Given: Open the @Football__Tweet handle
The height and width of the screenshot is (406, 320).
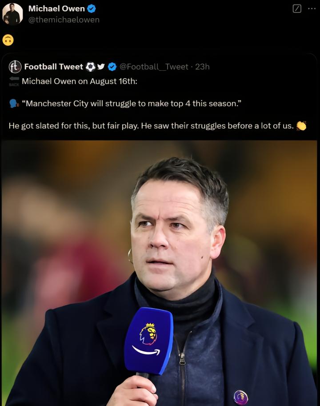Looking at the screenshot, I should coord(154,67).
